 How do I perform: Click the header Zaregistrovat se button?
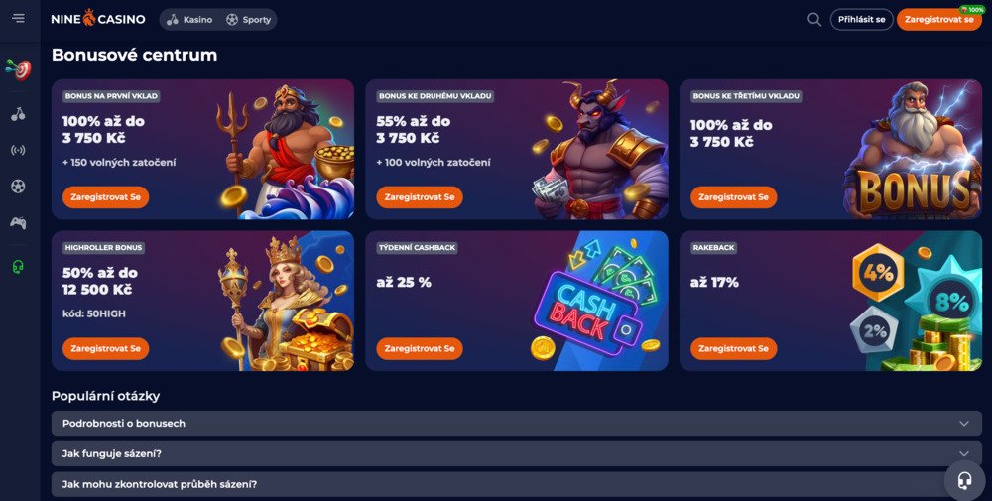pyautogui.click(x=938, y=20)
